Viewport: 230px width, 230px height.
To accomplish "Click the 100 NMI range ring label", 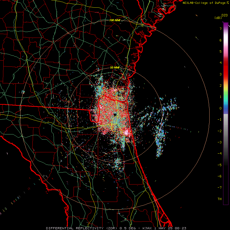I will coord(115,20).
